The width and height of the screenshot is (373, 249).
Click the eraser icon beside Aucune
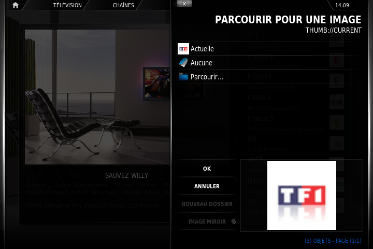pos(183,63)
